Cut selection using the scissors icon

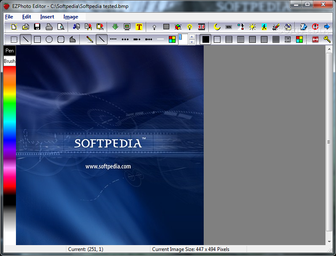[76, 27]
